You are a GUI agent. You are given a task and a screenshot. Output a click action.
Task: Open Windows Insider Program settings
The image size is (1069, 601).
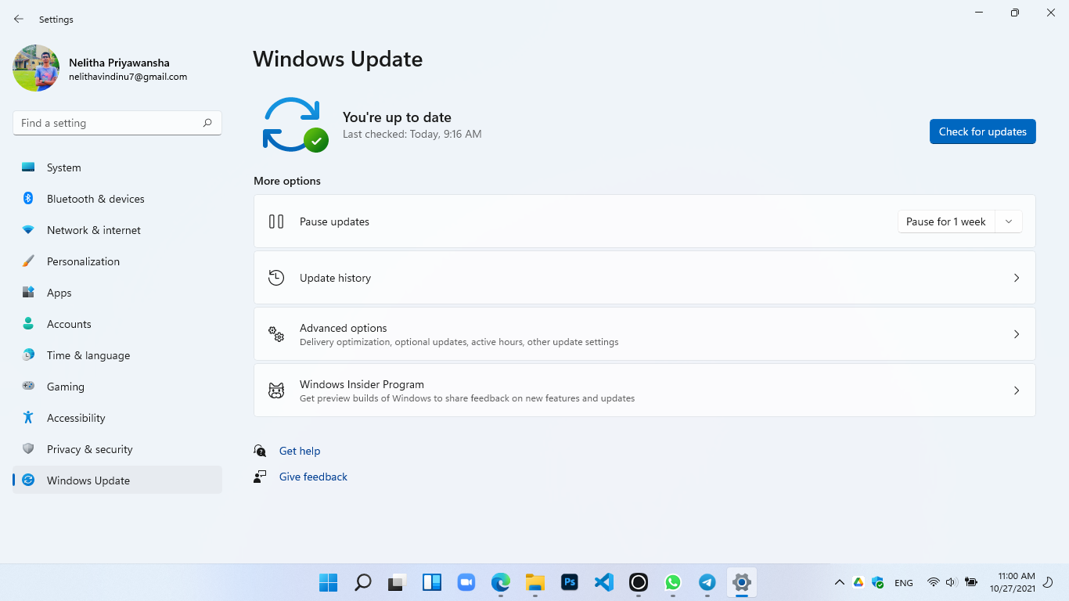[645, 390]
